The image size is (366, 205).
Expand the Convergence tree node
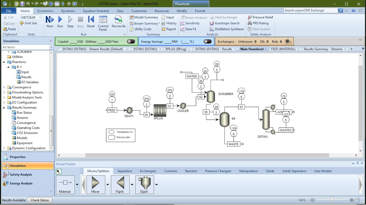tap(4, 87)
